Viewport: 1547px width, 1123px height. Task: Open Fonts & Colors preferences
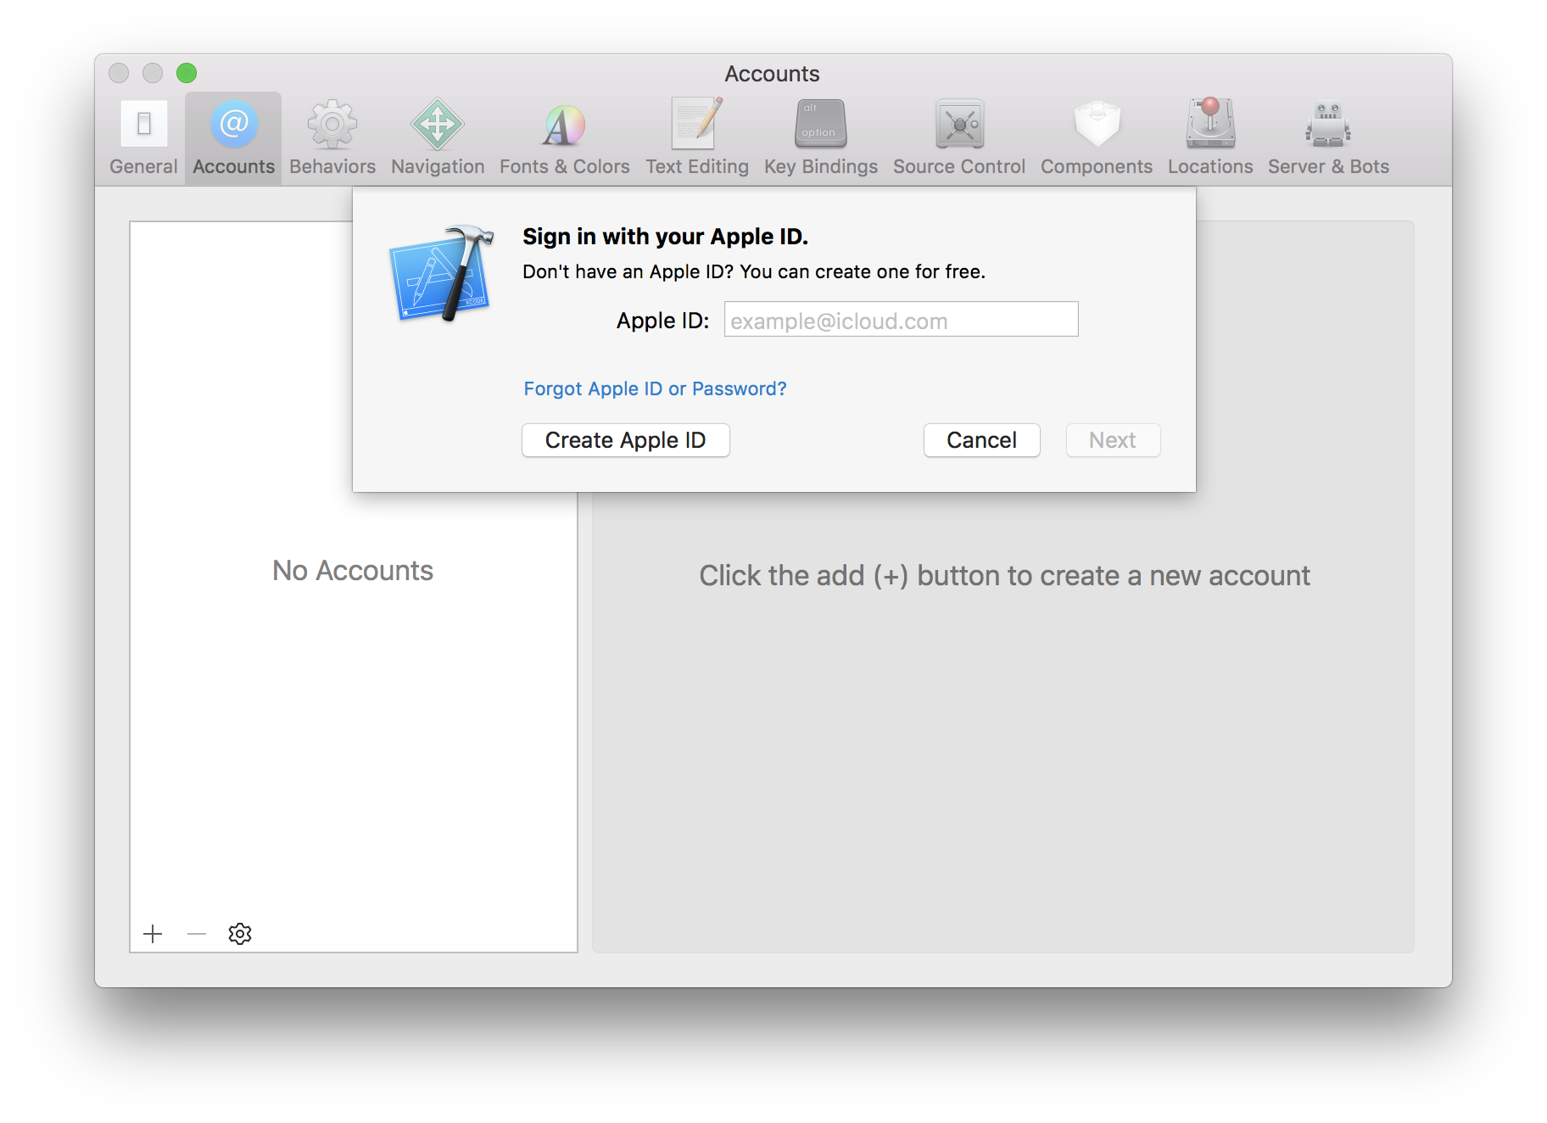click(564, 138)
